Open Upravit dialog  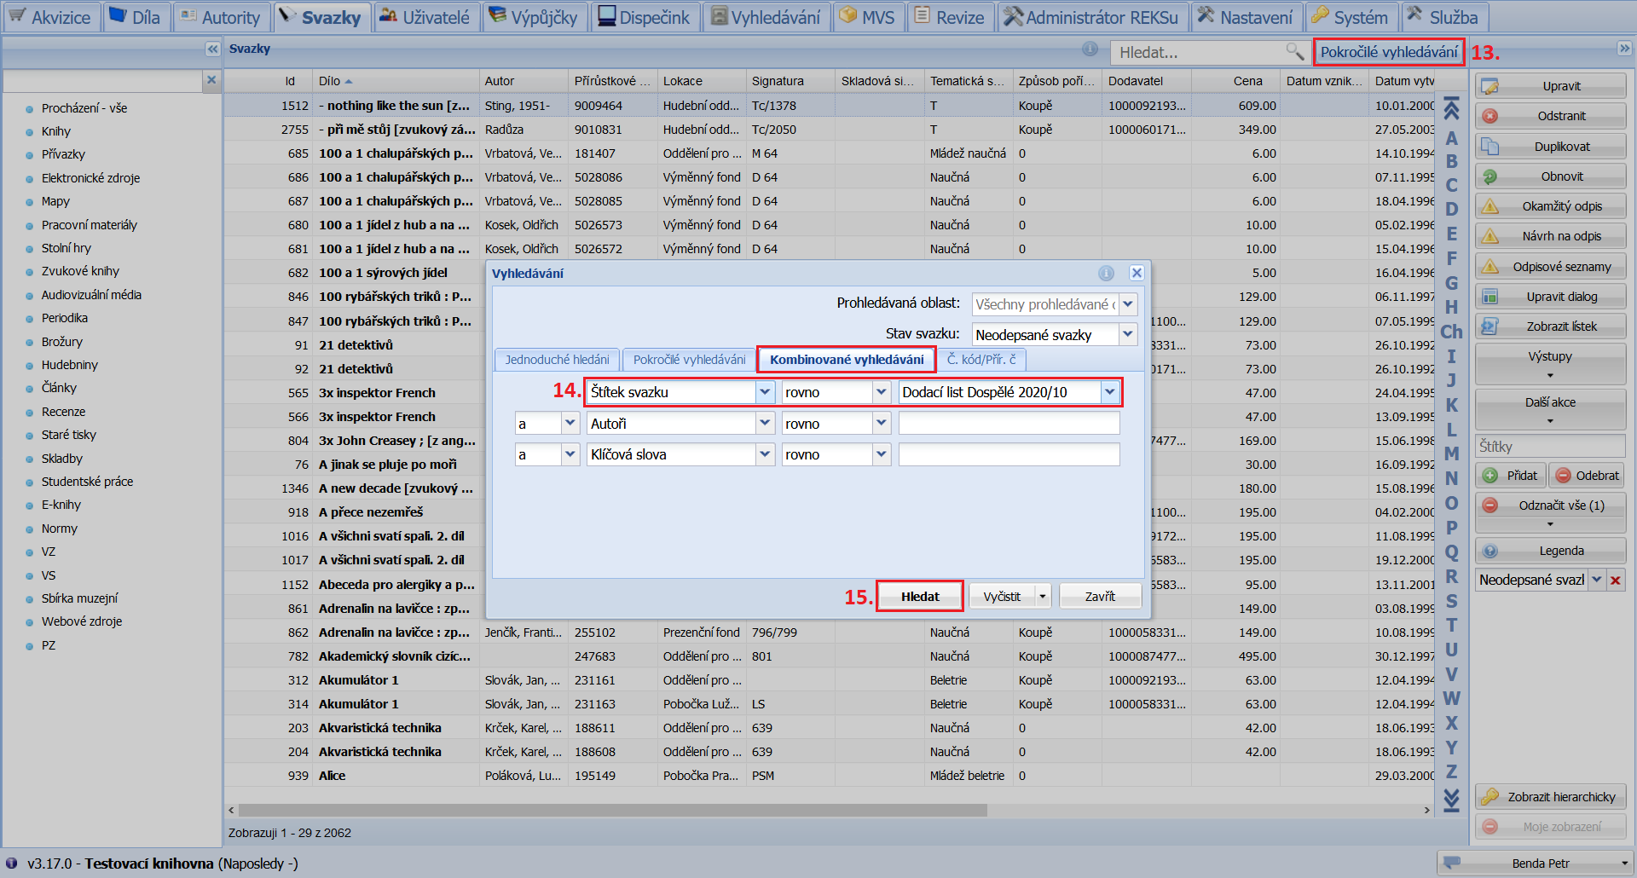coord(1551,297)
